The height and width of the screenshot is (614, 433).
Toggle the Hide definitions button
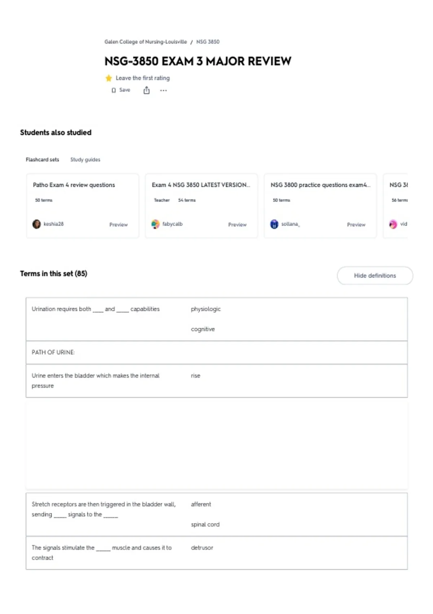pyautogui.click(x=375, y=276)
